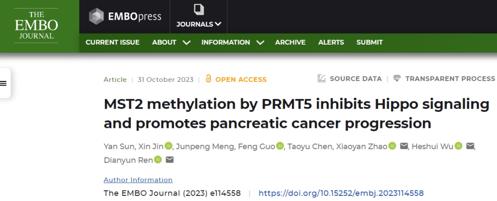
Task: Go to Current Issue tab
Action: point(112,42)
